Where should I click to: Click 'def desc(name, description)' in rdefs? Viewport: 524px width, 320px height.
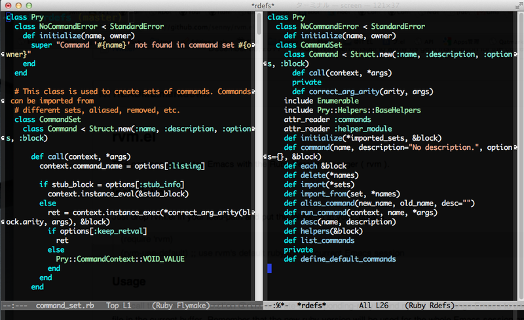(x=340, y=222)
